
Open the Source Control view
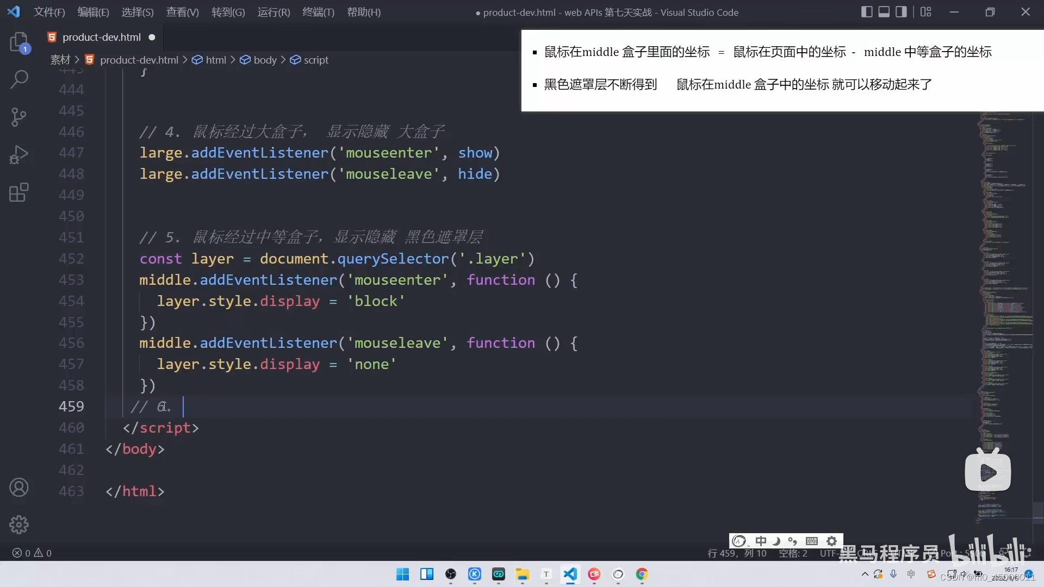click(19, 117)
